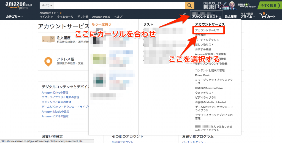Select ウォッチリスト in flyout menu

click(x=204, y=93)
